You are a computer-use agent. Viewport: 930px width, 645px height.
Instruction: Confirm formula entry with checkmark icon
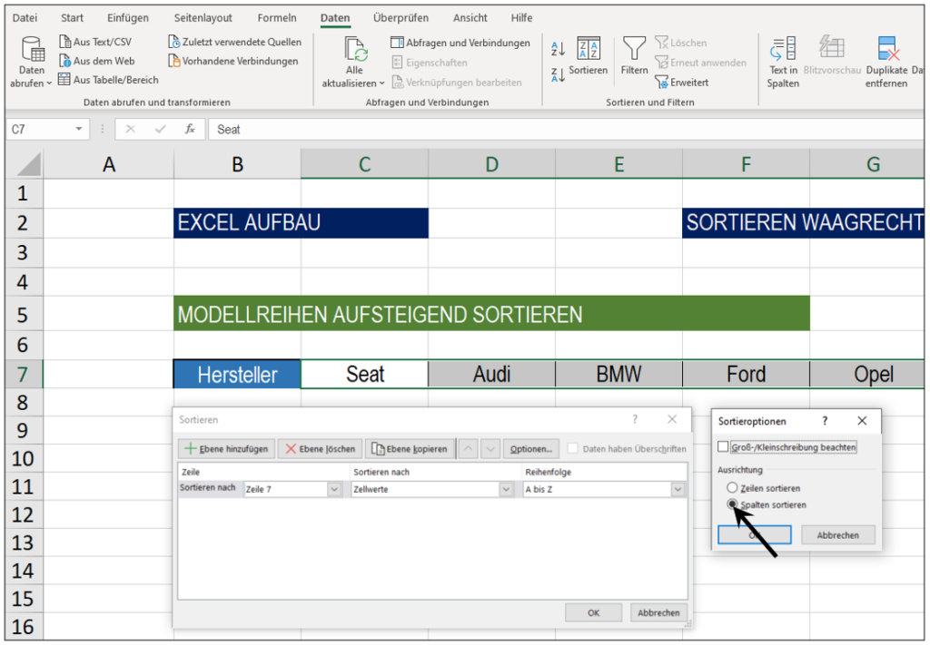pyautogui.click(x=160, y=129)
